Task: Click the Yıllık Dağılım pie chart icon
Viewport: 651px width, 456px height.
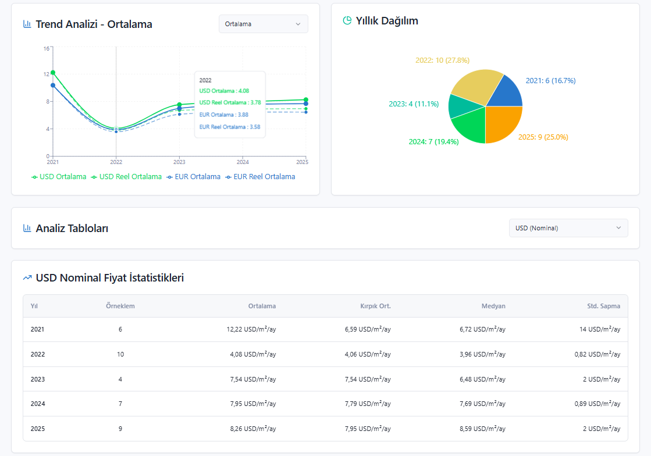Action: [347, 20]
